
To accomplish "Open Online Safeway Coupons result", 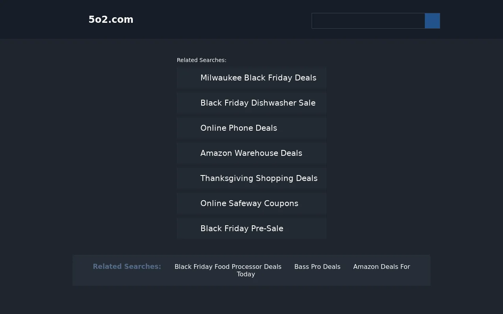I will (x=251, y=203).
